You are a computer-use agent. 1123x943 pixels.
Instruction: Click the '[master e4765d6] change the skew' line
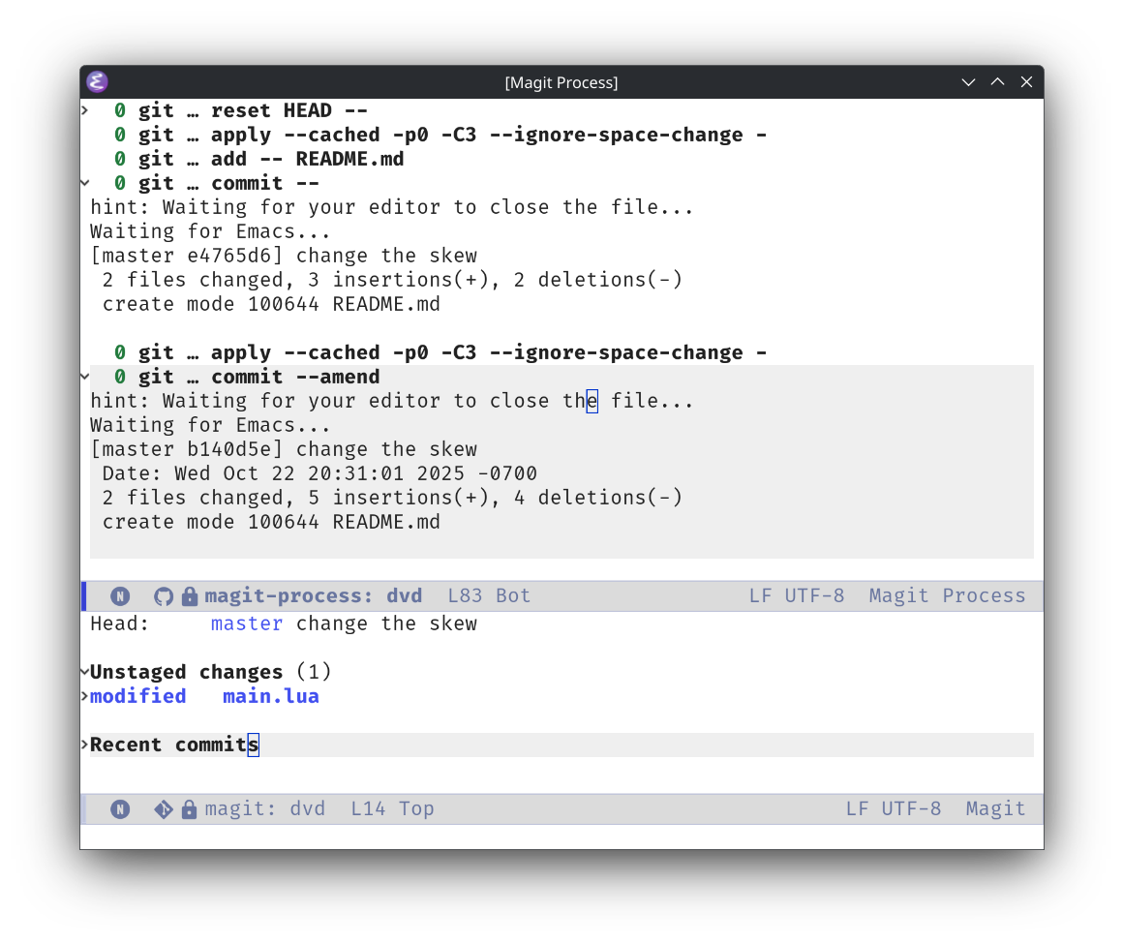click(284, 256)
